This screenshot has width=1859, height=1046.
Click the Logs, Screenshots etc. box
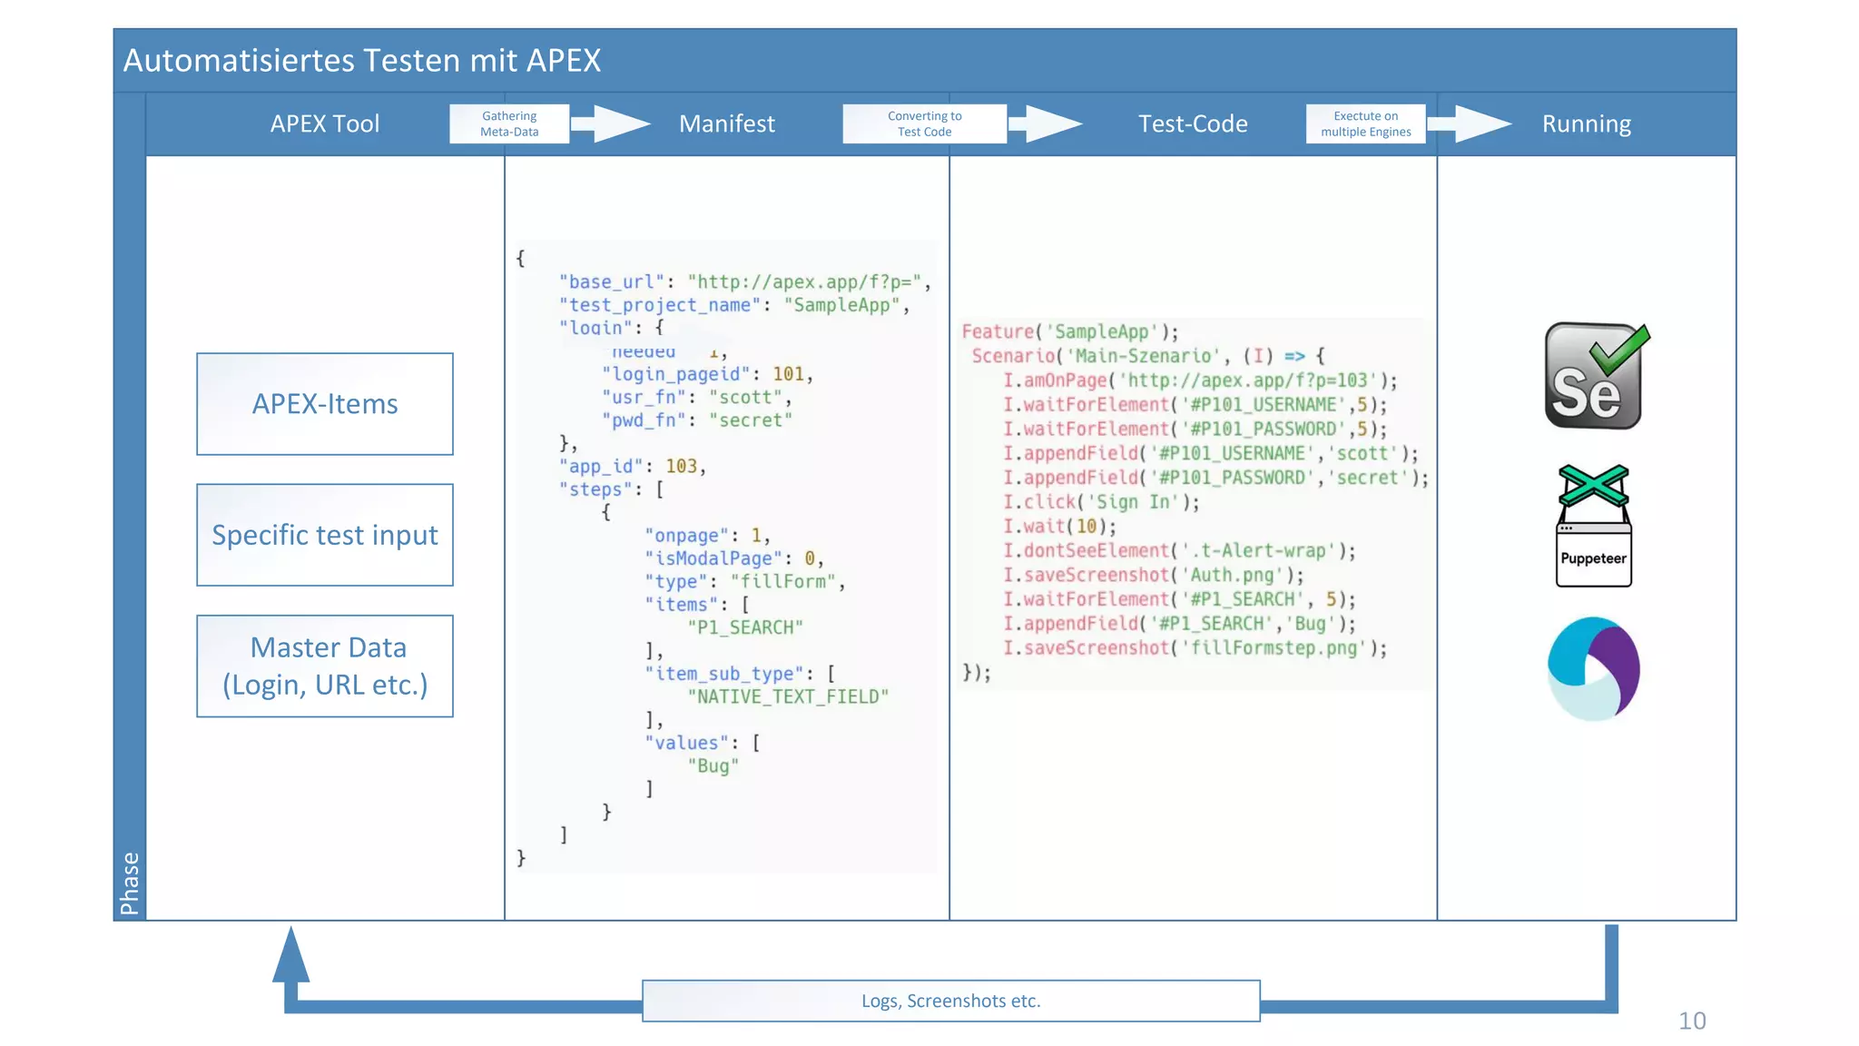coord(950,1001)
